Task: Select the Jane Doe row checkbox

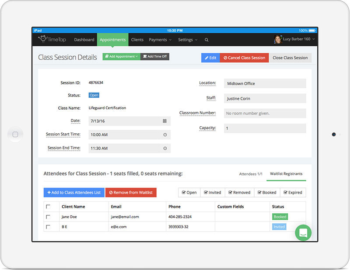Action: pyautogui.click(x=48, y=217)
